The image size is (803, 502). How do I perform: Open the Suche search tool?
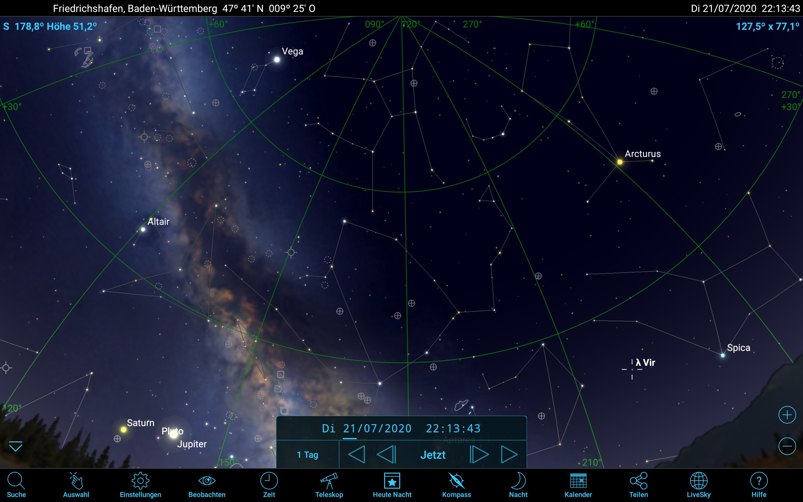coord(16,485)
